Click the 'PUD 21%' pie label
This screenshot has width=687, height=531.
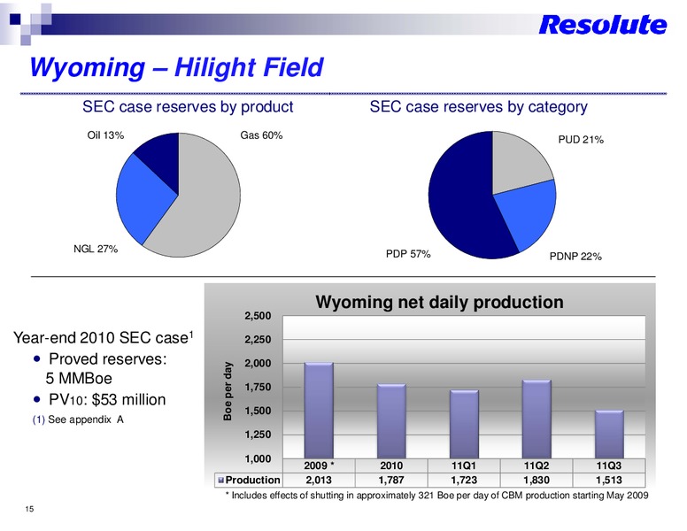coord(581,140)
